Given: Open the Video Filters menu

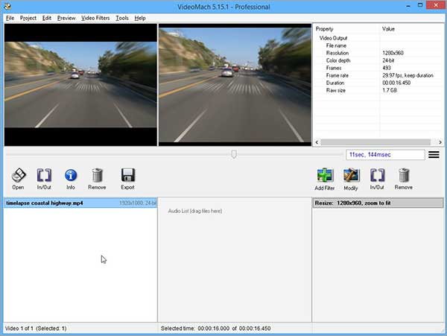Looking at the screenshot, I should [95, 18].
